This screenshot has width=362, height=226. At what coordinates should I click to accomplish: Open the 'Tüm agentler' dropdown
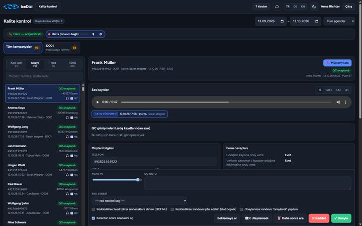tap(339, 21)
